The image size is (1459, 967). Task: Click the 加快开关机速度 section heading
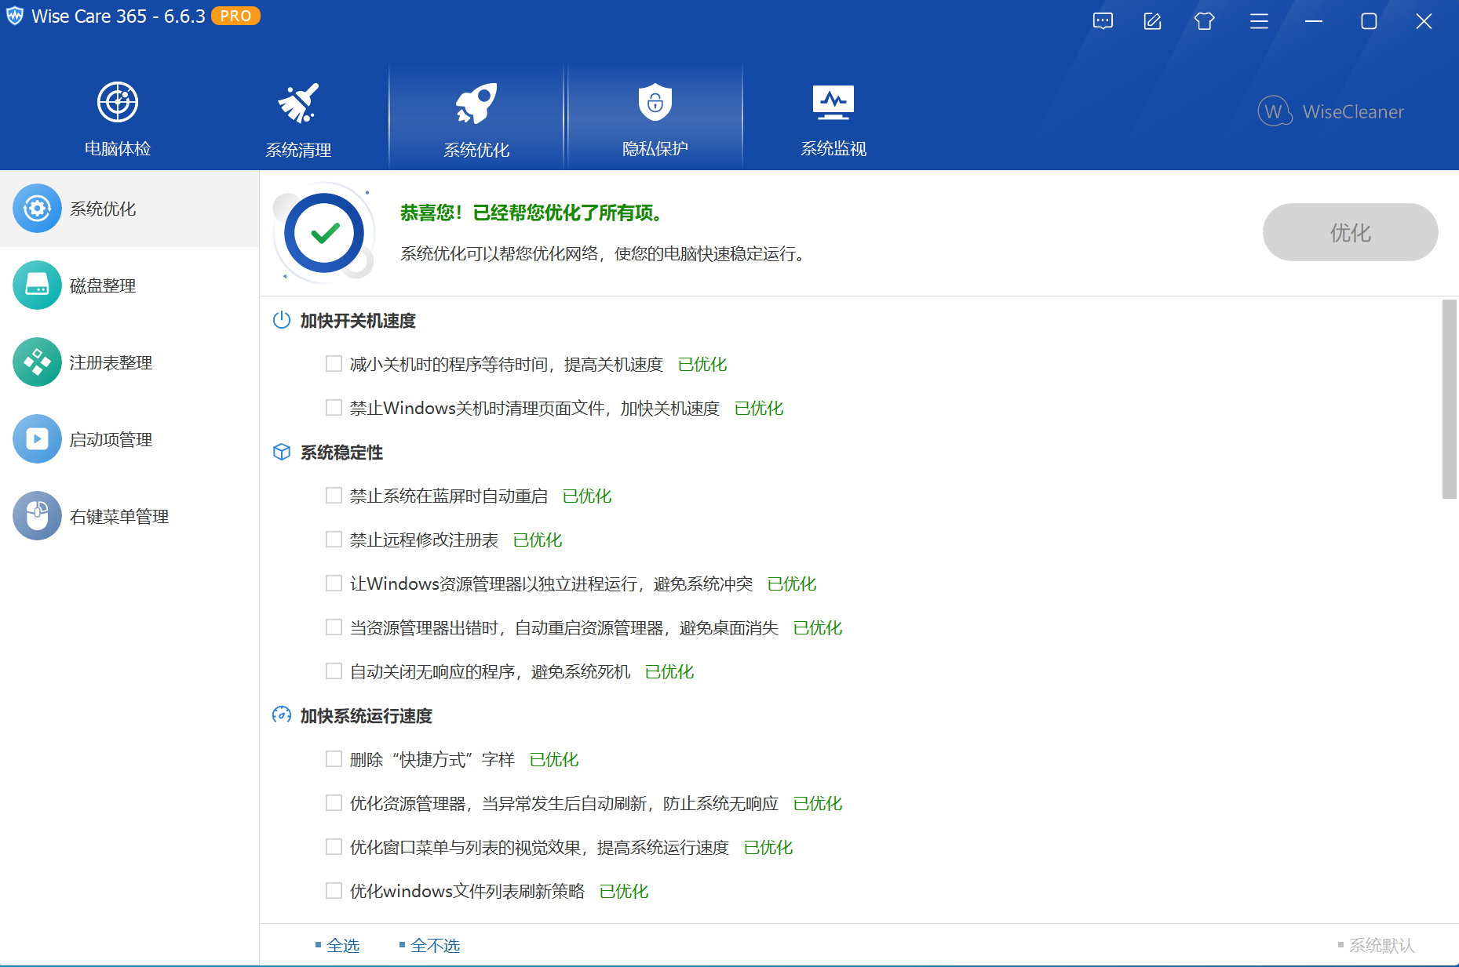pos(358,320)
